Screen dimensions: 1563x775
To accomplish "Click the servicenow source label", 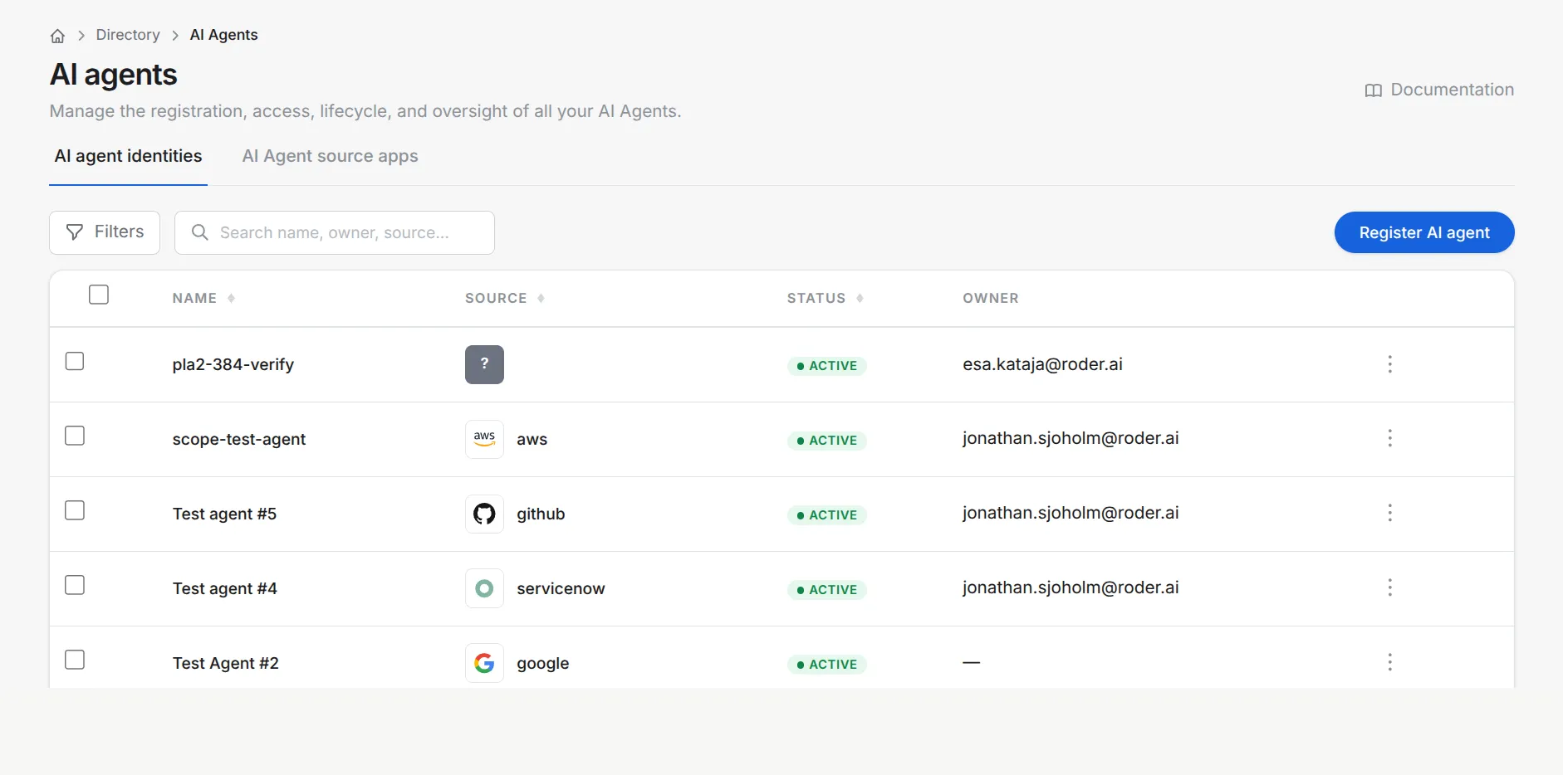I will click(561, 588).
